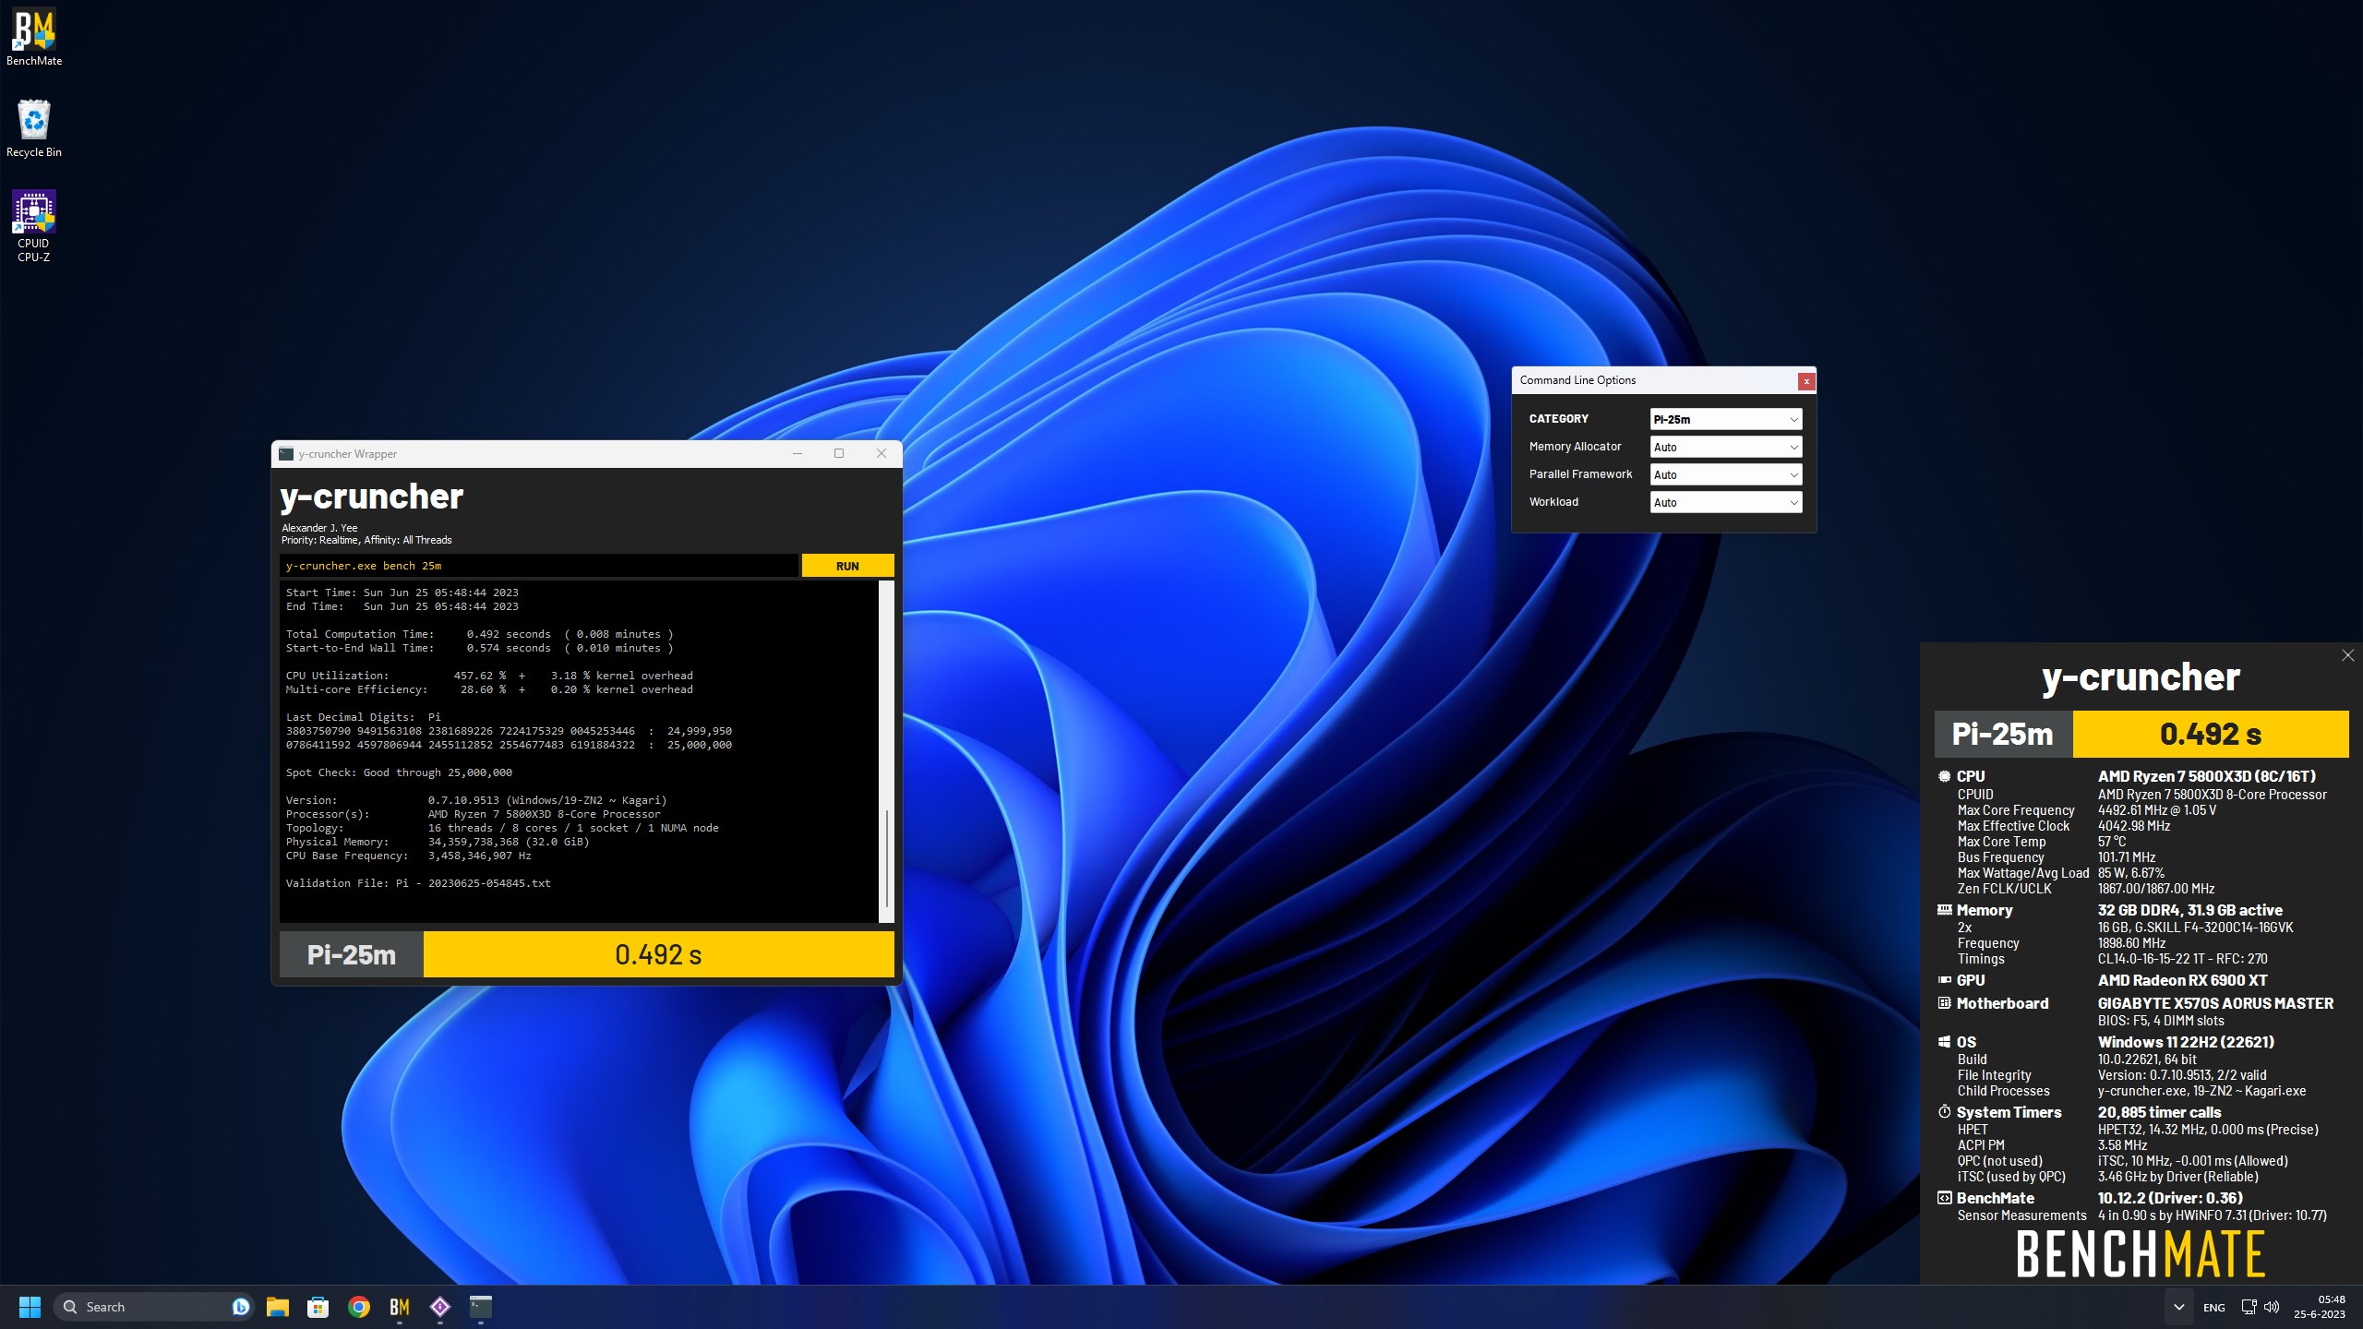
Task: Click "1867.00/1867.00 MHz" FCLK value
Action: point(2155,889)
